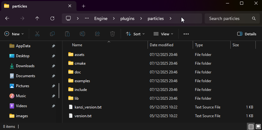Open Music in the navigation pane
This screenshot has width=262, height=130.
pyautogui.click(x=21, y=96)
